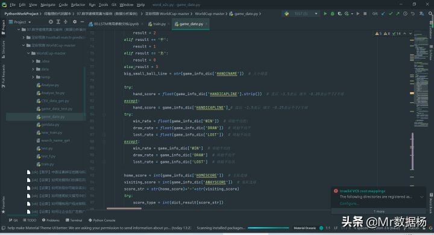Open the Database tool window on the right stripe

pyautogui.click(x=431, y=30)
